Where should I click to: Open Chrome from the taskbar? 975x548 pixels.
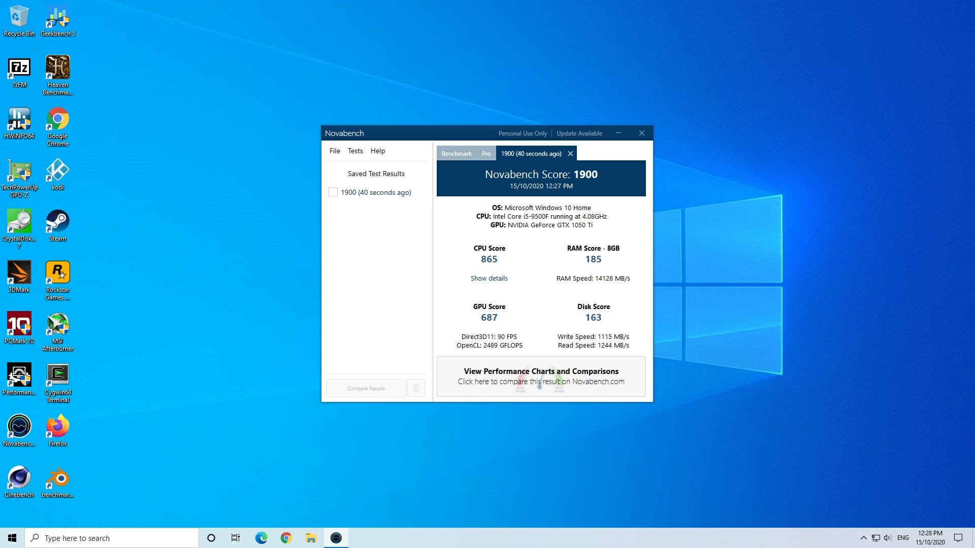tap(286, 538)
